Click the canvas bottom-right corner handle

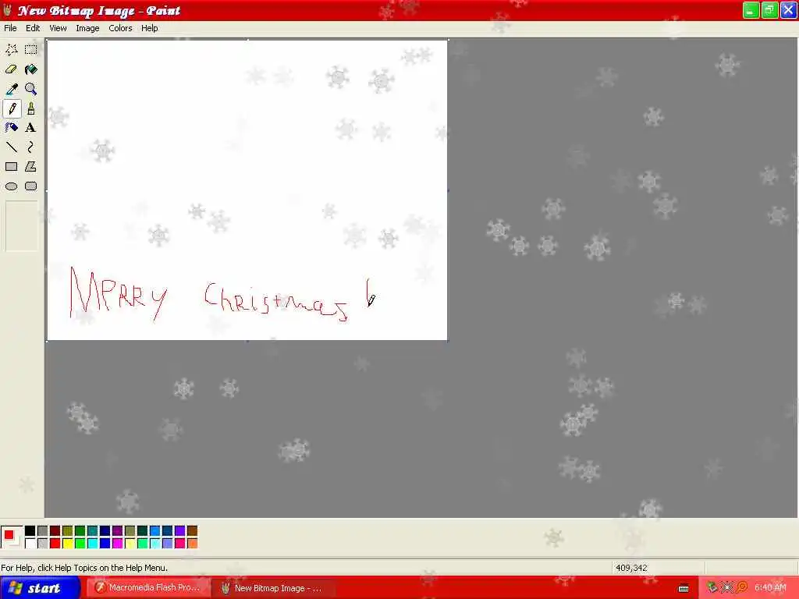pos(449,341)
